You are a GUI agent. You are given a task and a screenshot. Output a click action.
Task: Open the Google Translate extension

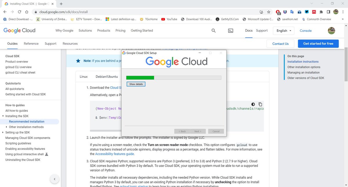pyautogui.click(x=292, y=12)
